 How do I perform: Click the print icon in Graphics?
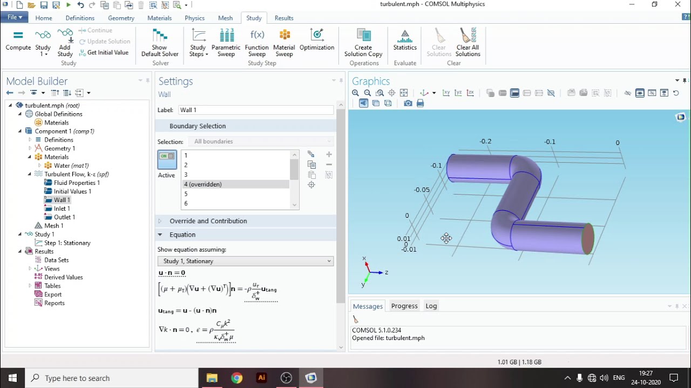click(x=420, y=103)
